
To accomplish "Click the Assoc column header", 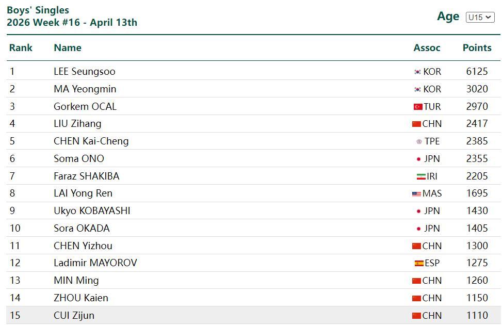I will [x=427, y=48].
